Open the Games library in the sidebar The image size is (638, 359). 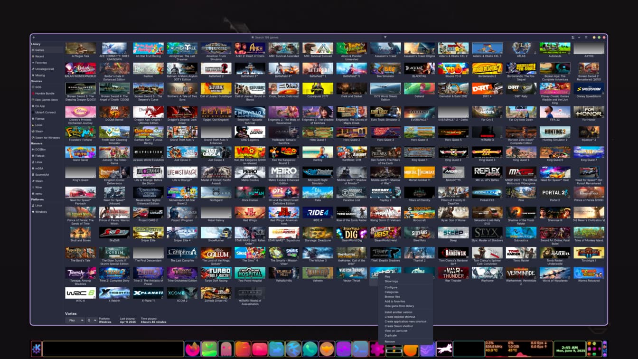(x=46, y=50)
